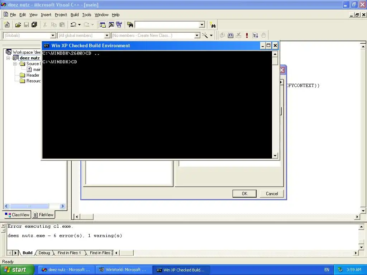
Task: Click FileView pane horizontal scrollbar thumb
Action: coord(29,206)
